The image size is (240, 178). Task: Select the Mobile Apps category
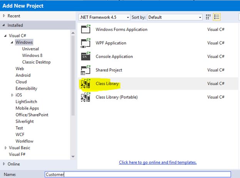(x=27, y=108)
